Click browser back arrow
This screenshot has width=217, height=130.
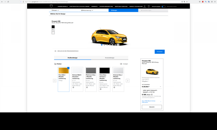pyautogui.click(x=2, y=2)
